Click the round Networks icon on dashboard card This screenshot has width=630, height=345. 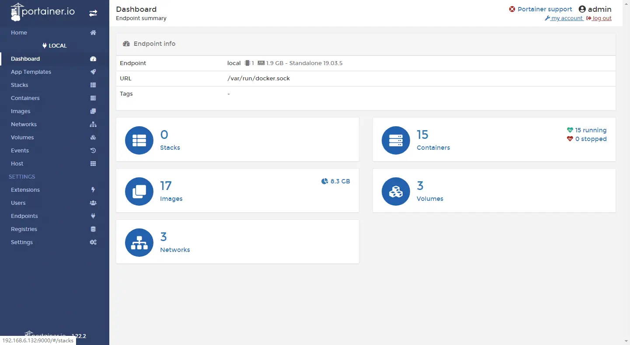[x=139, y=242]
